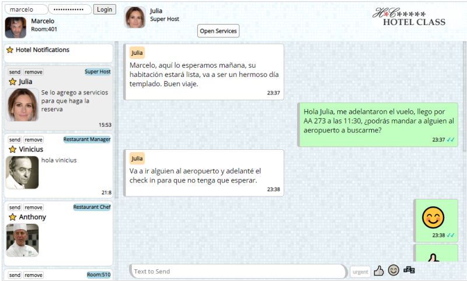The image size is (467, 281).
Task: Click Julia name label in 23:38 message
Action: tap(137, 159)
